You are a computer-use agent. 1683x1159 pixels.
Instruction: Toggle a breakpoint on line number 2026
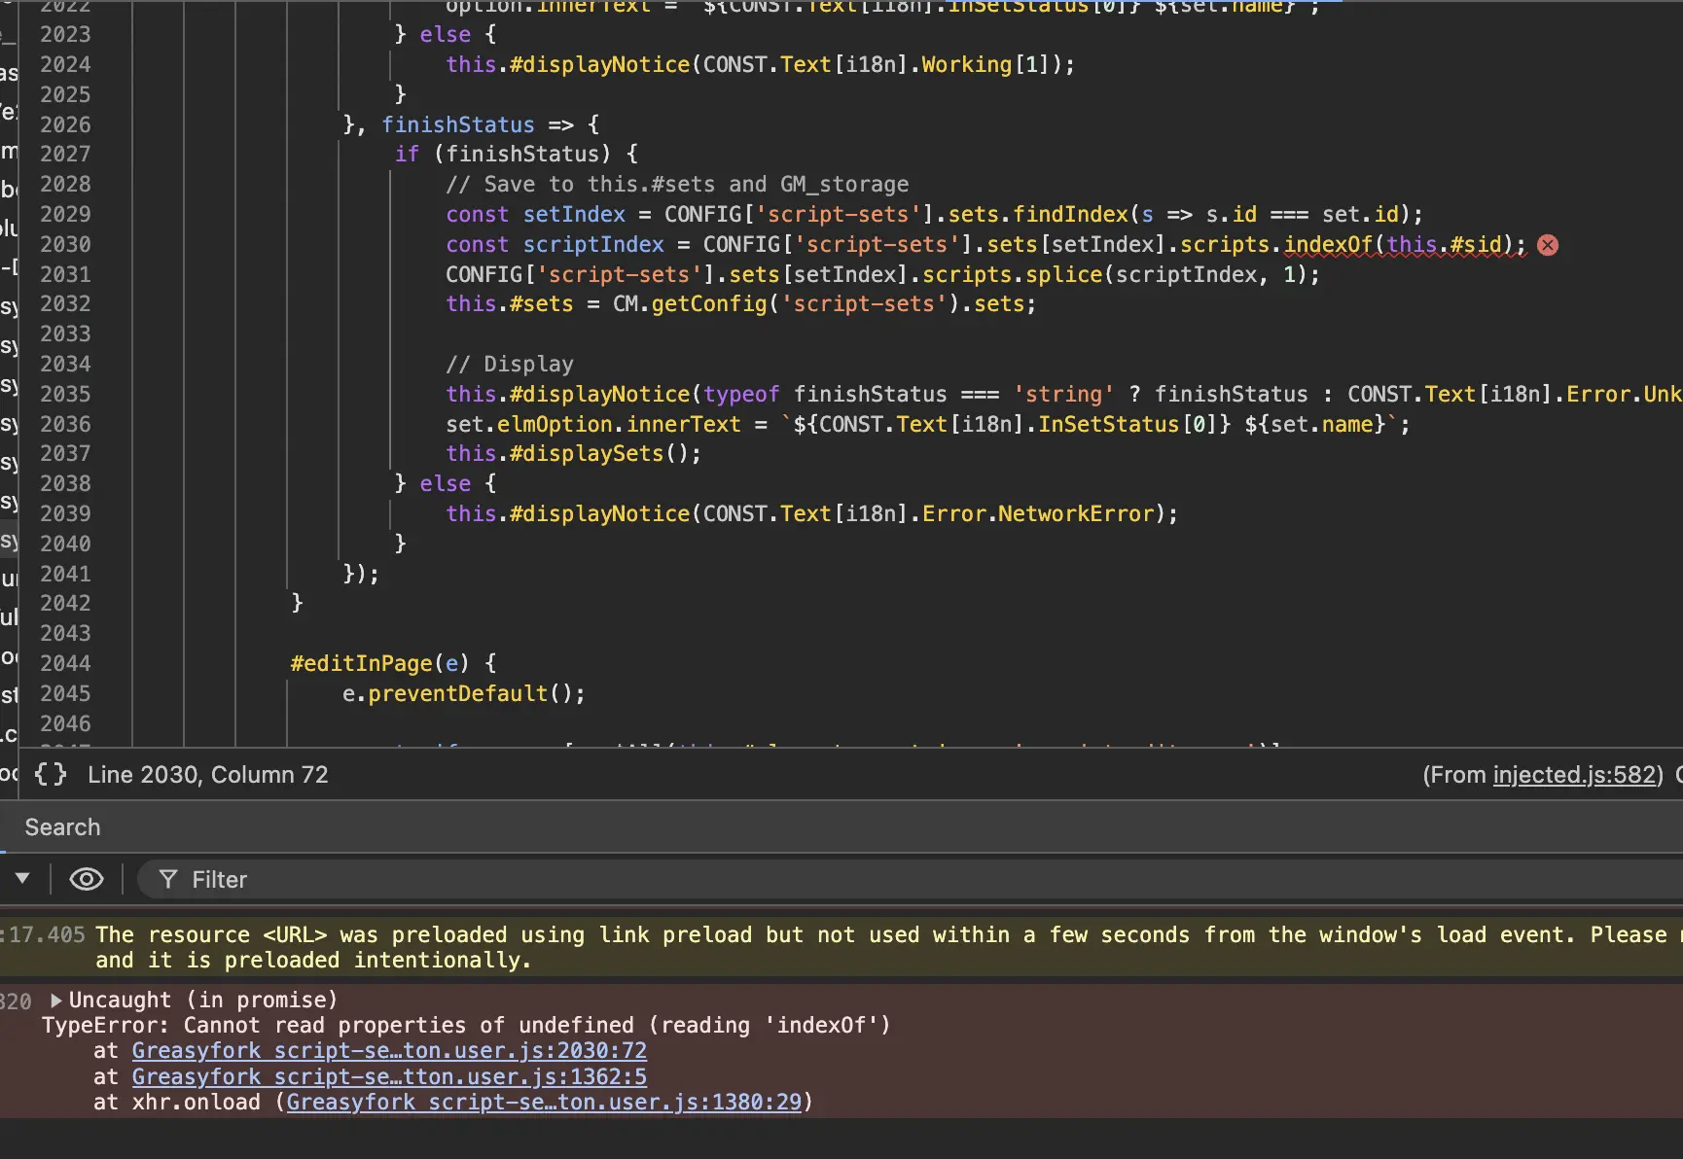coord(65,124)
